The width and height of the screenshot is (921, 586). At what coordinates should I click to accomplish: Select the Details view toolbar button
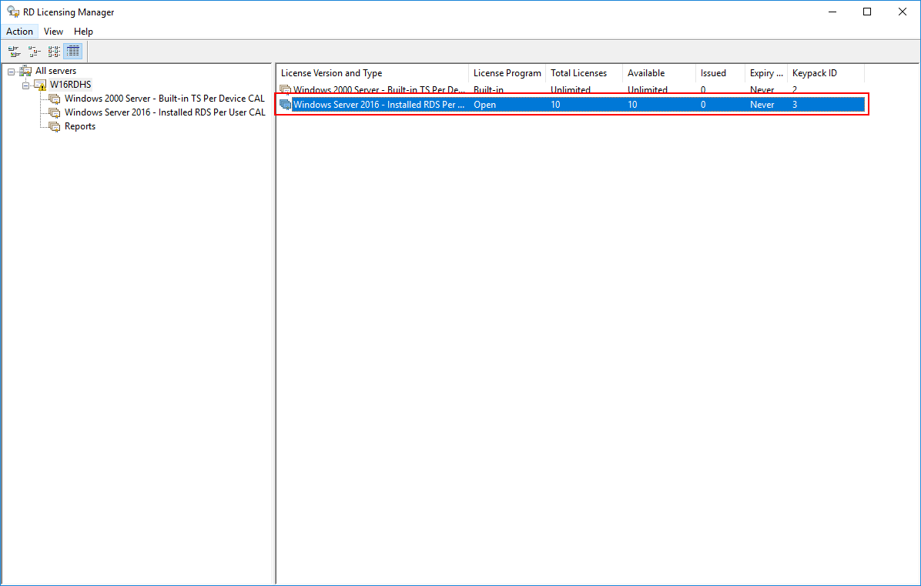tap(73, 52)
